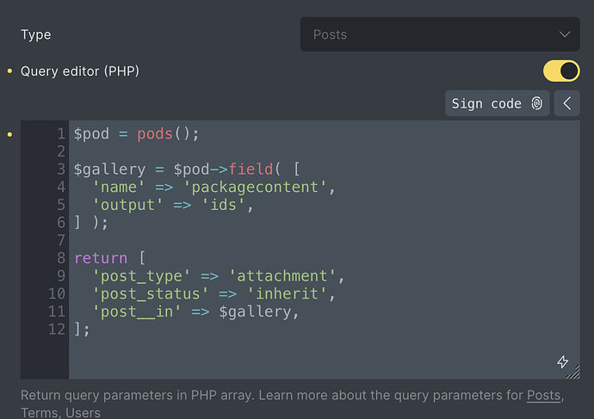Click the 'post_status' key on line 10
594x419 pixels.
(151, 293)
